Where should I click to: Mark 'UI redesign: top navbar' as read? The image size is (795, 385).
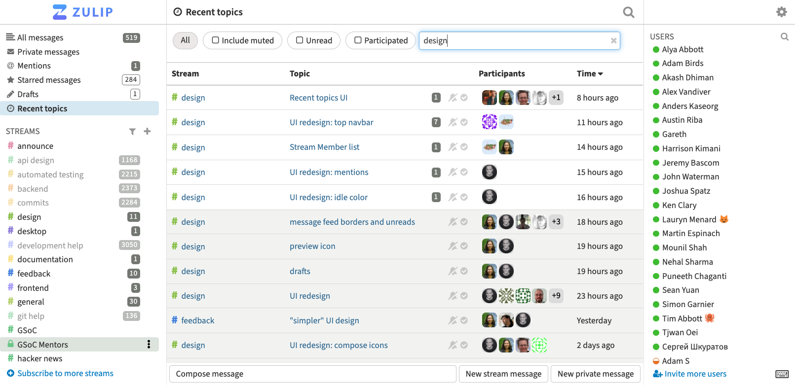coord(464,122)
